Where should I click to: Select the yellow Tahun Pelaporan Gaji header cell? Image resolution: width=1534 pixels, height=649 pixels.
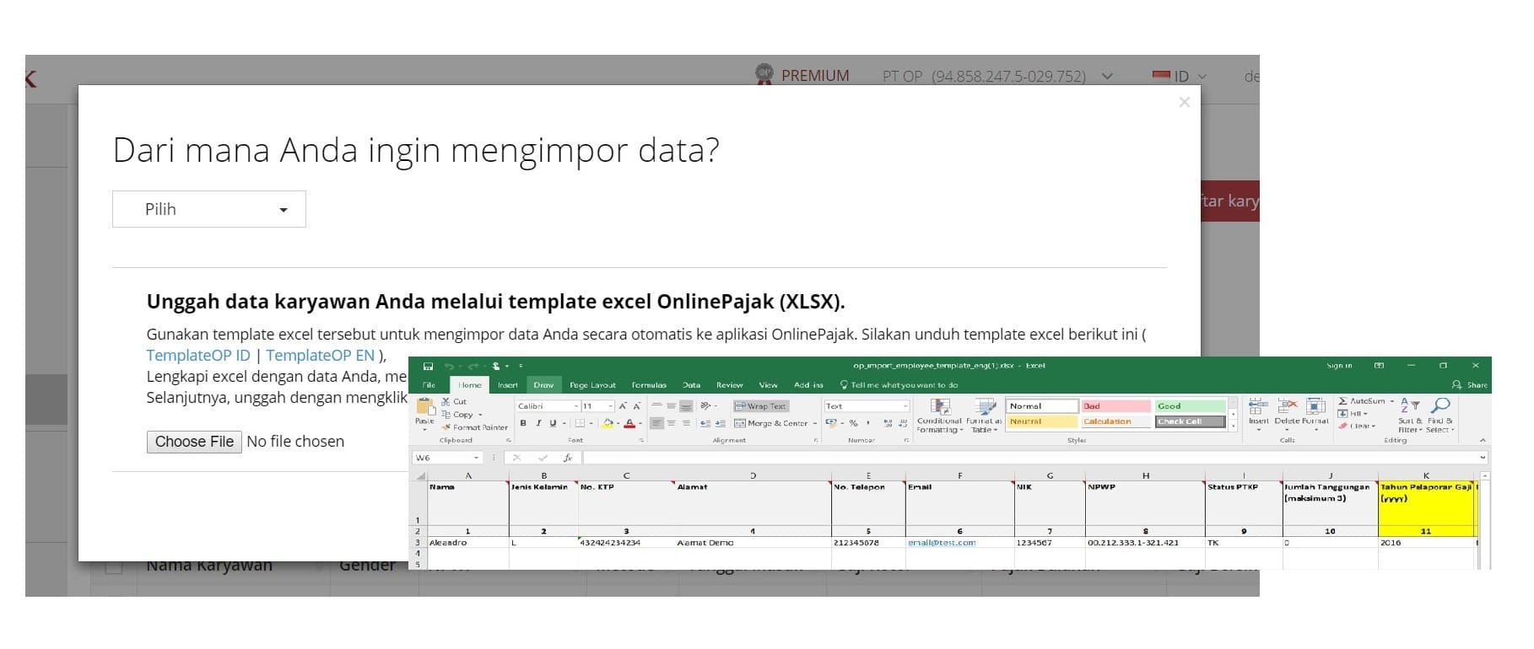coord(1427,502)
